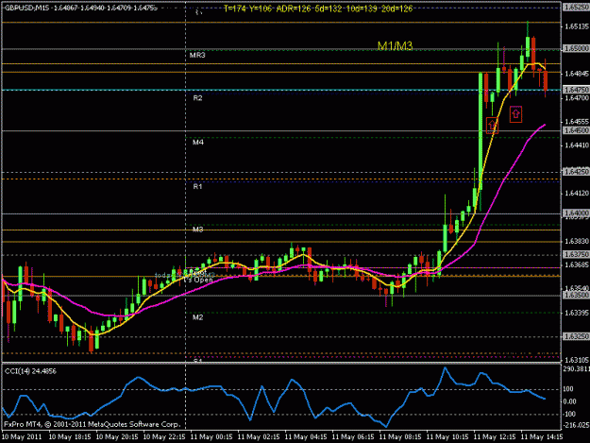Click the FxPro MT4 MetaQuotes copyright text
Screen dimensions: 590x443
[92, 424]
